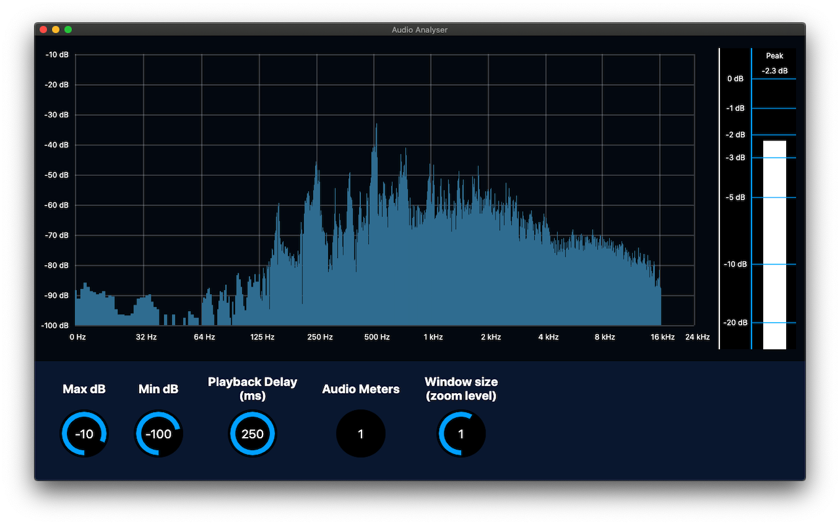The width and height of the screenshot is (840, 525).
Task: Click the Playback Delay knob showing 250
Action: click(x=253, y=434)
